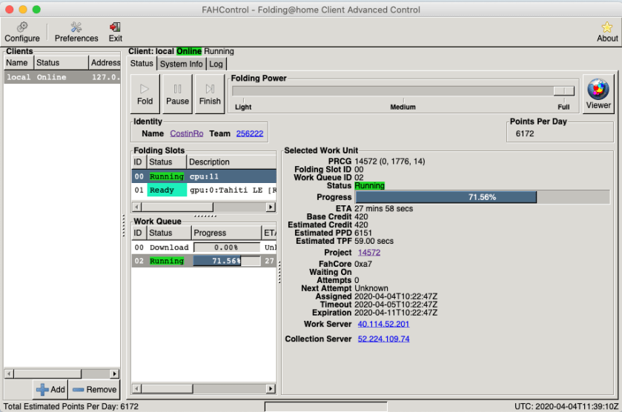This screenshot has height=412, width=622.
Task: Open work server 40.114.52.201 link
Action: point(383,325)
